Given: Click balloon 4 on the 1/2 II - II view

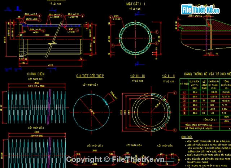Looking at the screenshot, I should [175, 93].
